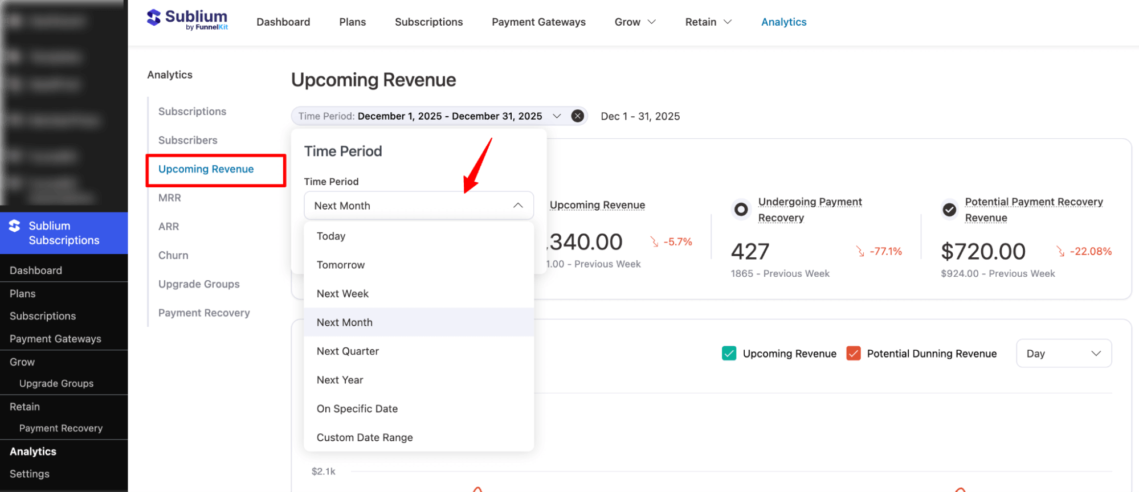Open Subscriptions in top navigation
The width and height of the screenshot is (1139, 492).
[x=428, y=22]
